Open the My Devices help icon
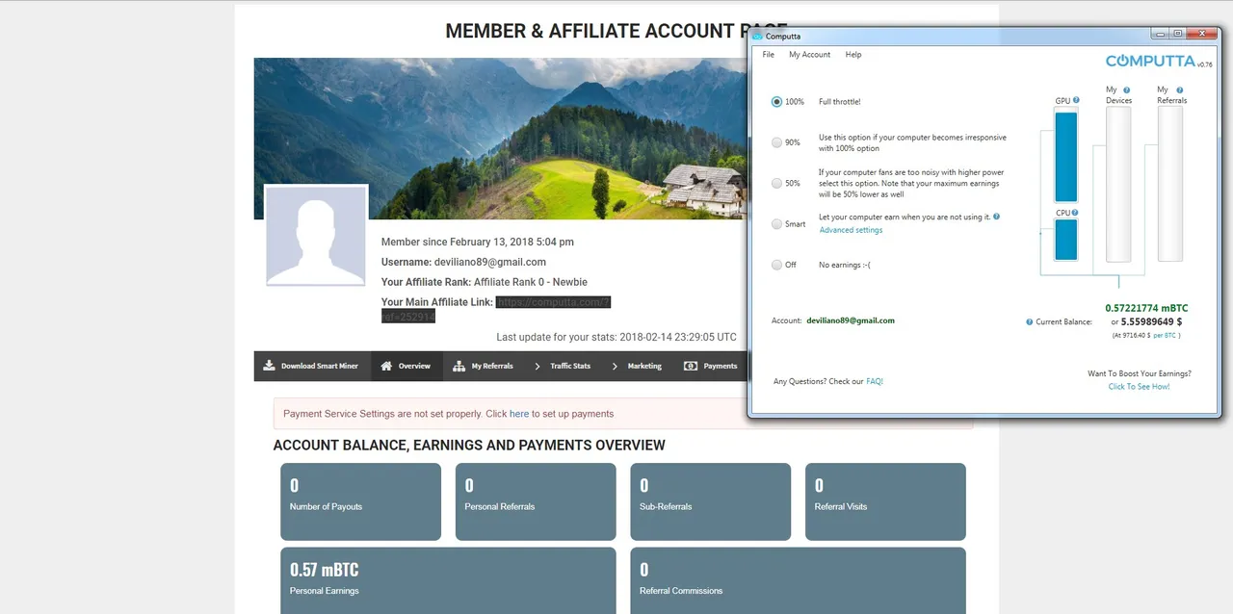 pos(1126,90)
